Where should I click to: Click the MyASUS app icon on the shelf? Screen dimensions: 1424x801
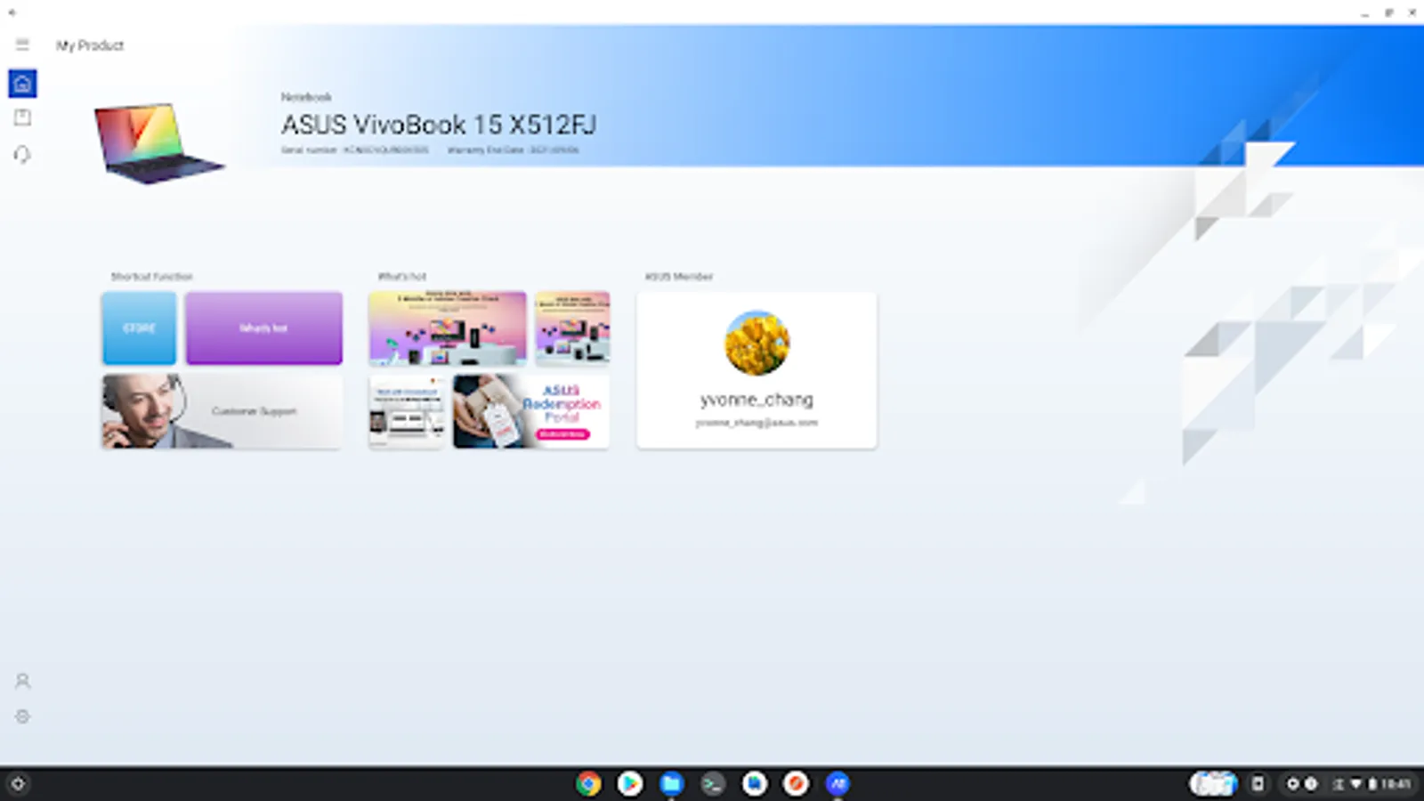[837, 784]
